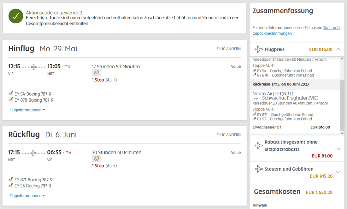Collapse the Flugpreis section chevron

pos(338,49)
